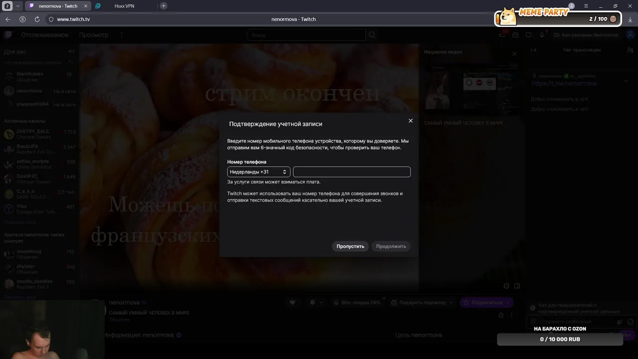Click Без рекламы бесплатно button
Image resolution: width=638 pixels, height=359 pixels.
click(586, 35)
